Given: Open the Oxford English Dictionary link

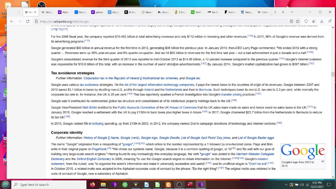Looking at the screenshot, I should (x=94, y=159).
